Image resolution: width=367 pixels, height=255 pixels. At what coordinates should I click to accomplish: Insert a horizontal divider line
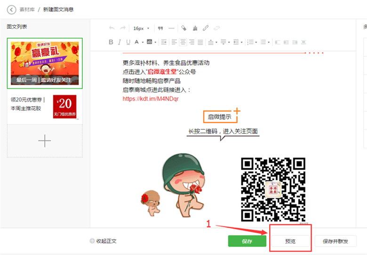pyautogui.click(x=172, y=28)
